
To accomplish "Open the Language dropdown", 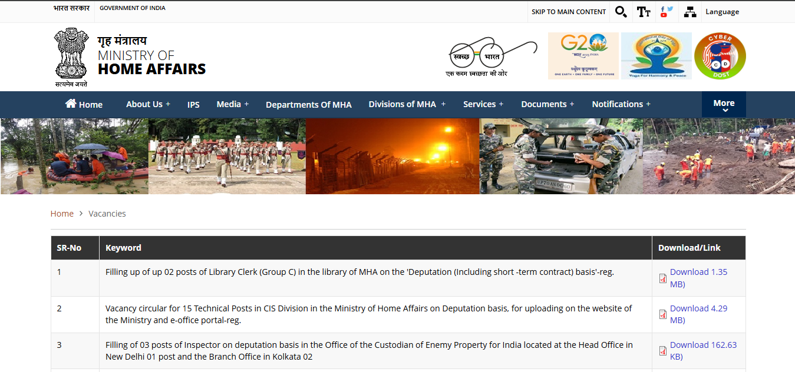I will click(722, 12).
